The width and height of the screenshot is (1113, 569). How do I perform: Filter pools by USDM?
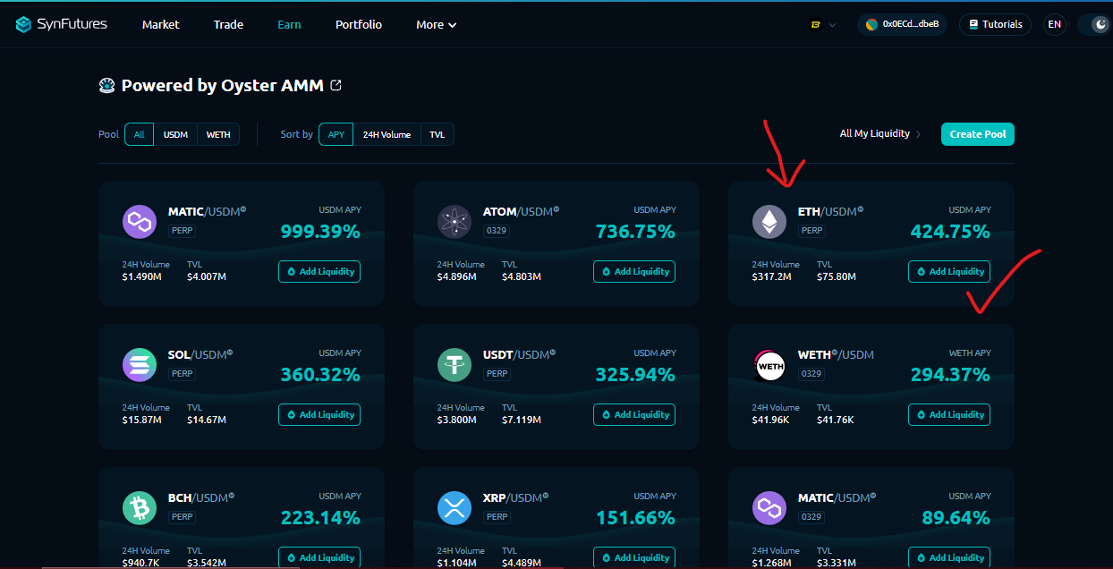(x=175, y=134)
